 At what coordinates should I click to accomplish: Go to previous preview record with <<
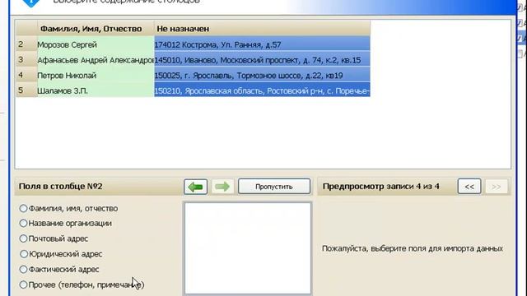(x=469, y=187)
